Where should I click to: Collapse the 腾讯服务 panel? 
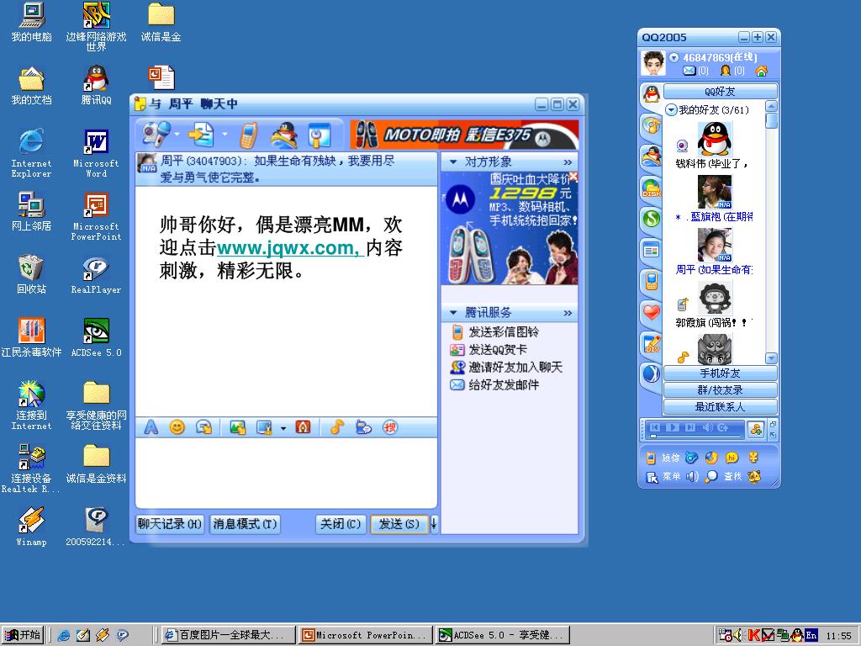click(453, 313)
